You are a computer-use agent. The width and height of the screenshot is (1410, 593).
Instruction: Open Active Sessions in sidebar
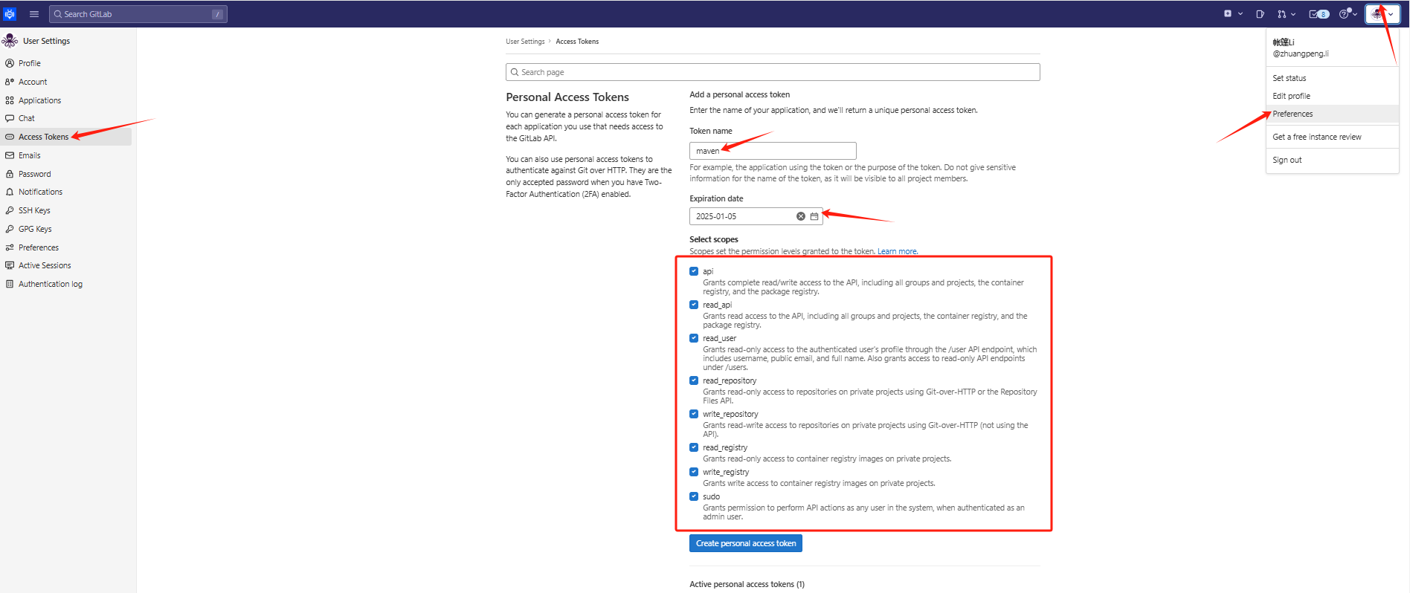(66, 265)
